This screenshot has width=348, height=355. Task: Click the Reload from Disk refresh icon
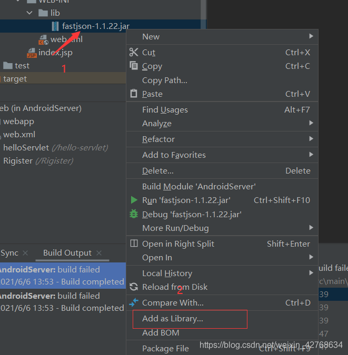(134, 287)
